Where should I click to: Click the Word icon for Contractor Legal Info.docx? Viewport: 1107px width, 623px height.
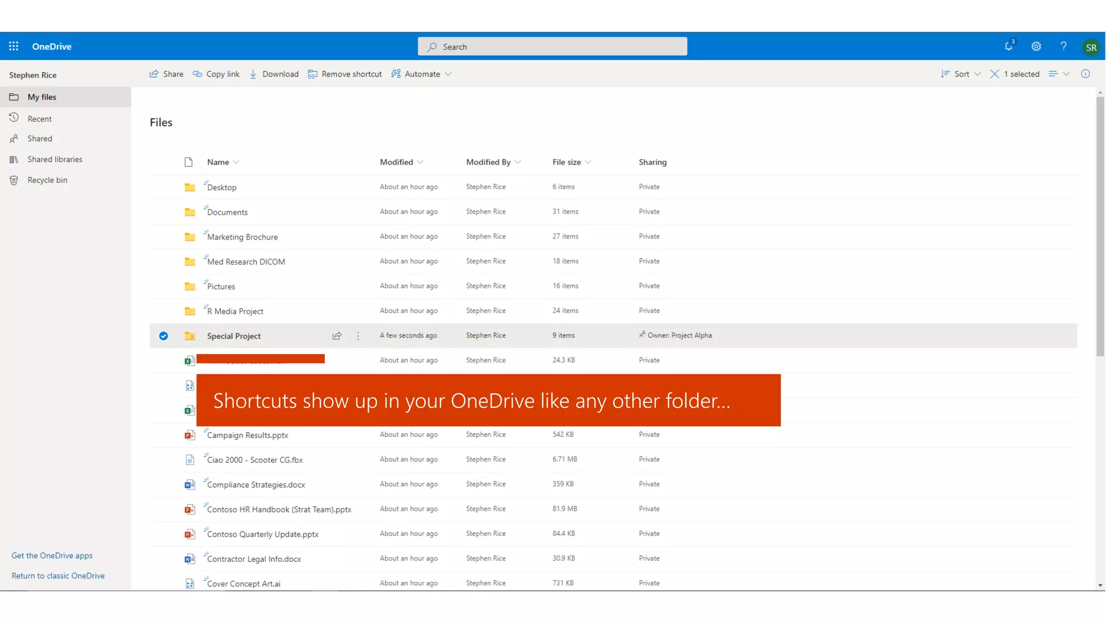click(190, 559)
